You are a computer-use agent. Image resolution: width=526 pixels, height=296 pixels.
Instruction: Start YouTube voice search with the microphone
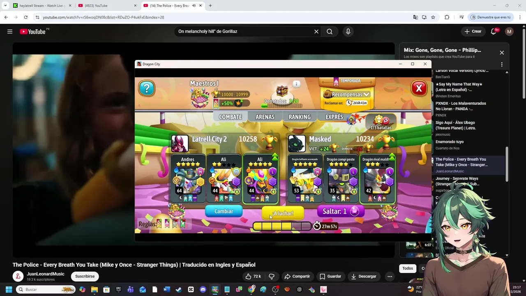[348, 32]
